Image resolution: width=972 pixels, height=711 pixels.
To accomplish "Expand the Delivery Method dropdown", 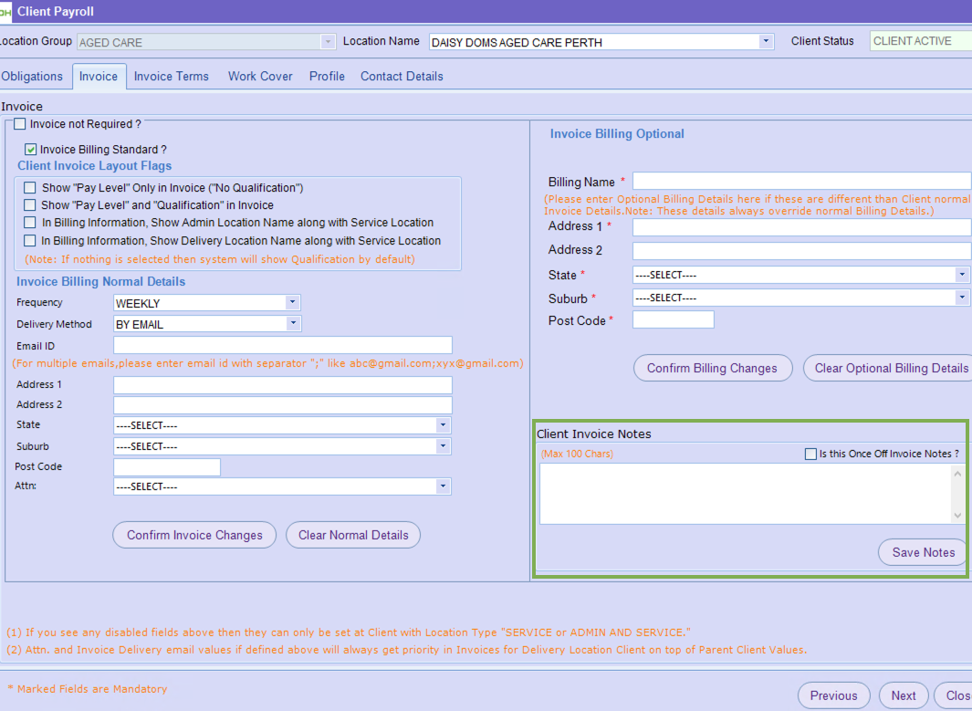I will (x=292, y=324).
